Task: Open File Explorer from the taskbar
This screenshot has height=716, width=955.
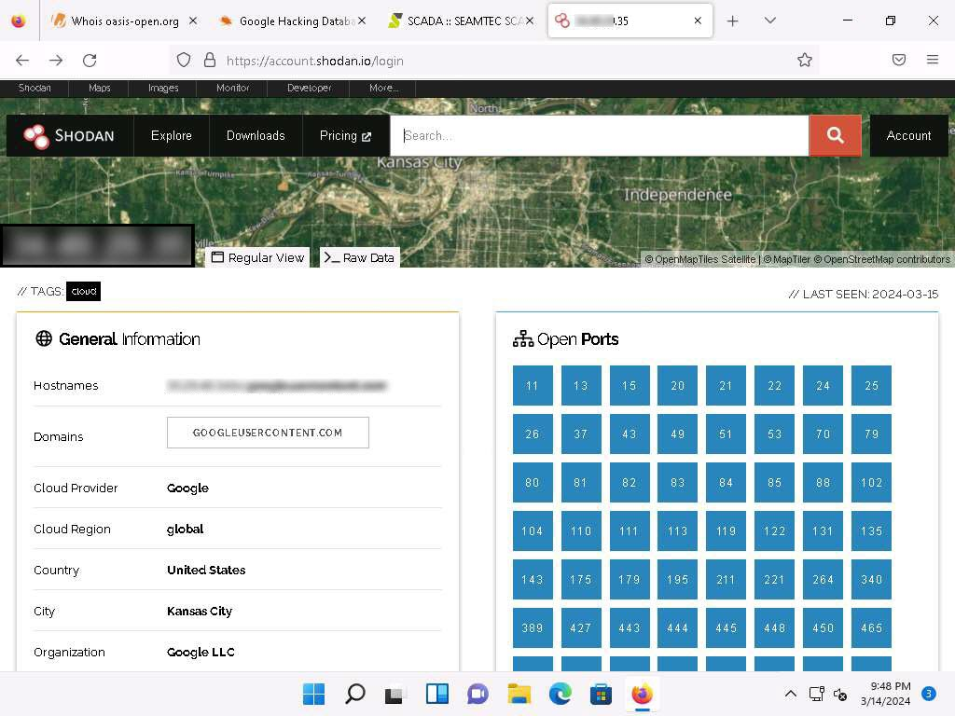Action: (519, 694)
